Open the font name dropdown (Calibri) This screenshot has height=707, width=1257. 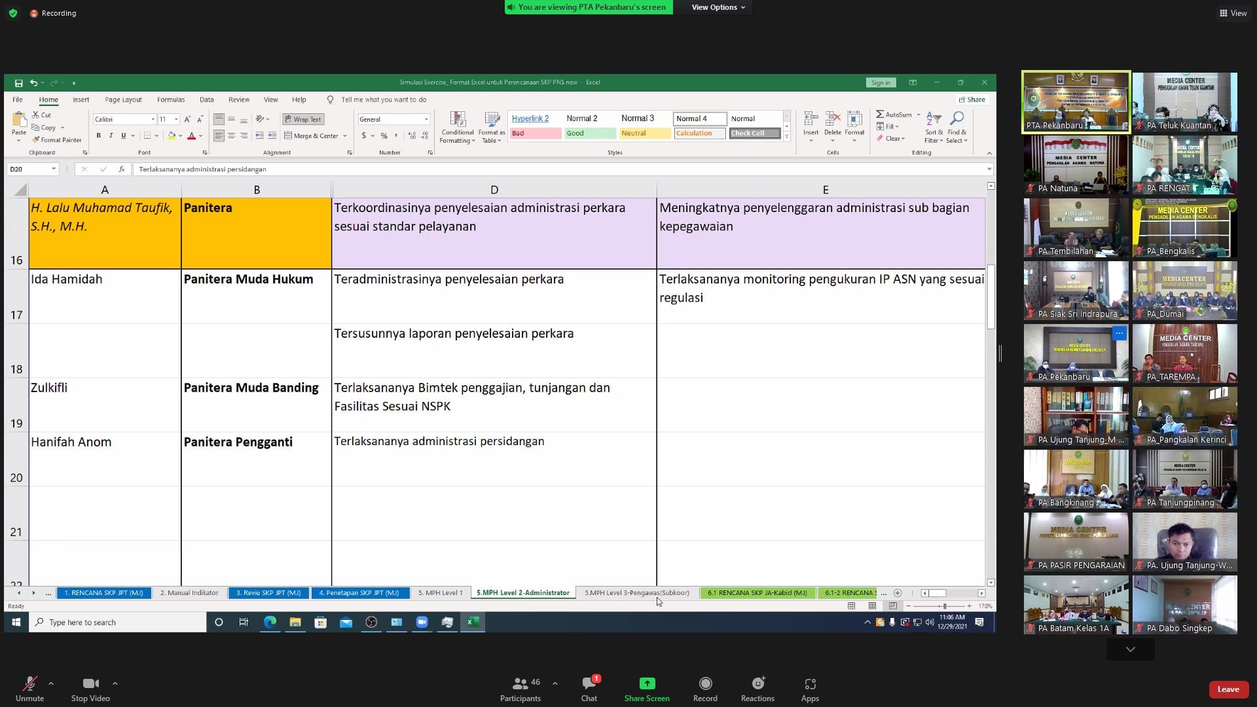[153, 119]
